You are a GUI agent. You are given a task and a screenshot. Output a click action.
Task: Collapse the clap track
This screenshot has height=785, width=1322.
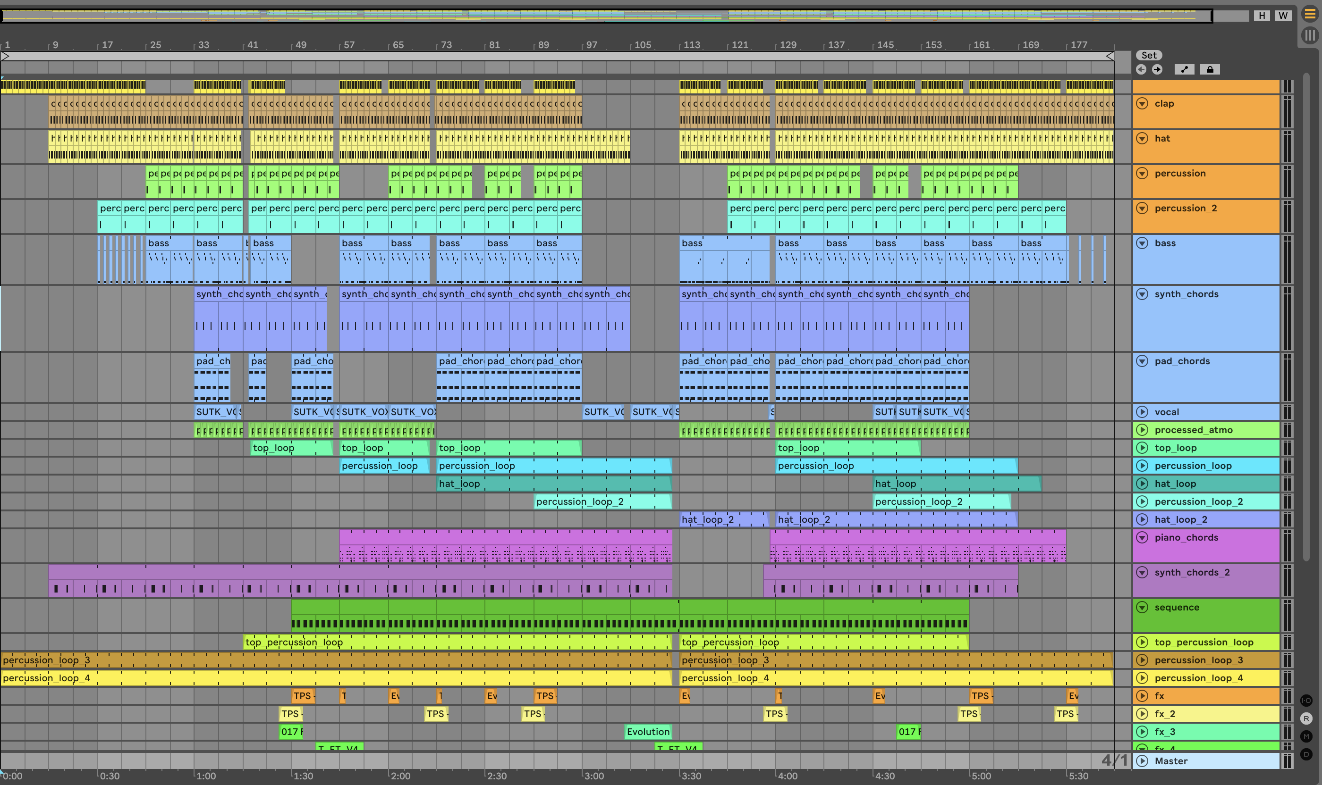click(1142, 104)
